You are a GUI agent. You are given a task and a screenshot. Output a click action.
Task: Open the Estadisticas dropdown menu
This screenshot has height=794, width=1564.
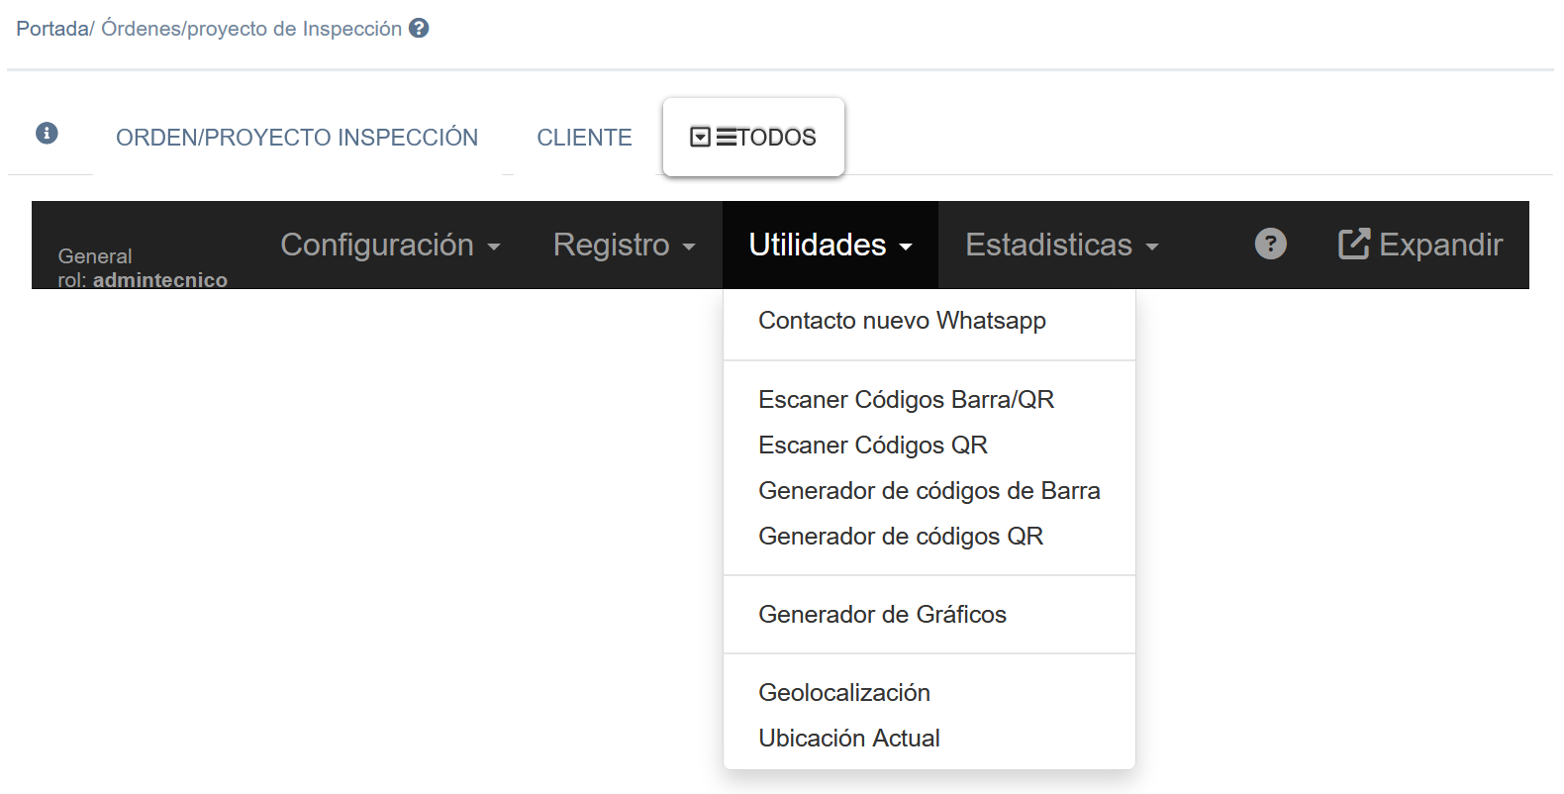tap(1061, 245)
